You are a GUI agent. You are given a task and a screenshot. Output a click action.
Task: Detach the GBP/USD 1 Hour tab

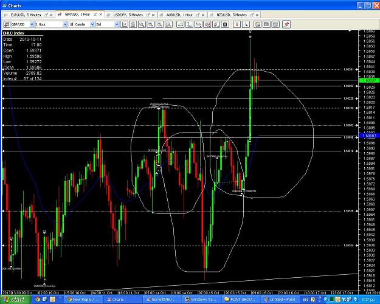coord(95,15)
